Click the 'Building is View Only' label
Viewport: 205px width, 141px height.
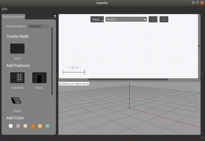[74, 84]
